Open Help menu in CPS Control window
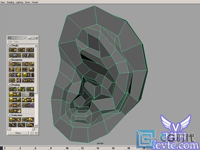200x150 pixels. click(x=16, y=42)
